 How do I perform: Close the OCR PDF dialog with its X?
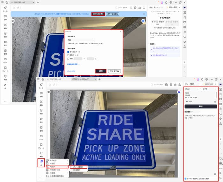coord(120,31)
